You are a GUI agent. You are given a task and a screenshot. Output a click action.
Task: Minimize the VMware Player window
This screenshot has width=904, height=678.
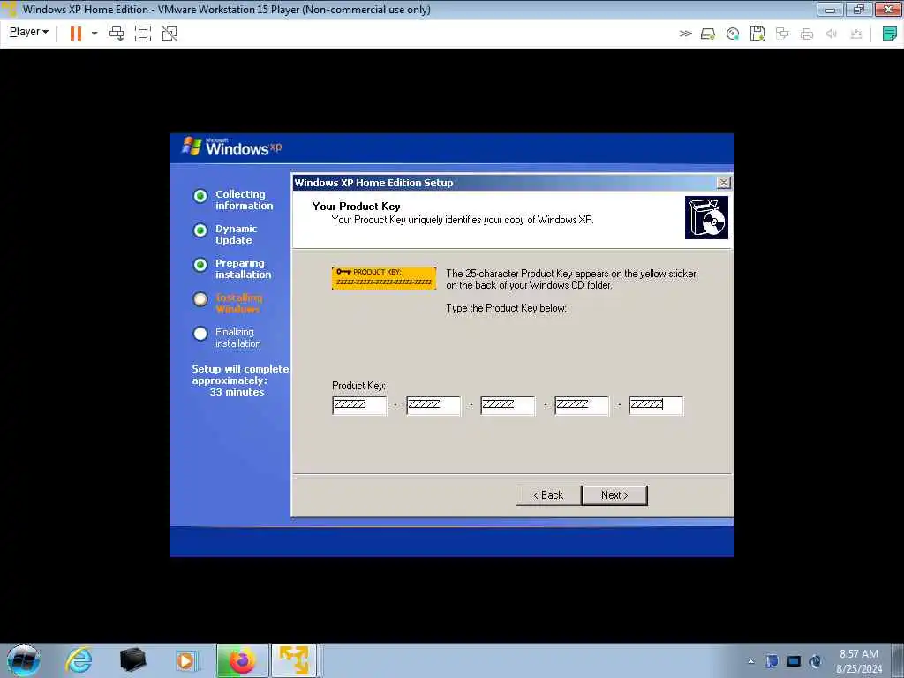(830, 10)
